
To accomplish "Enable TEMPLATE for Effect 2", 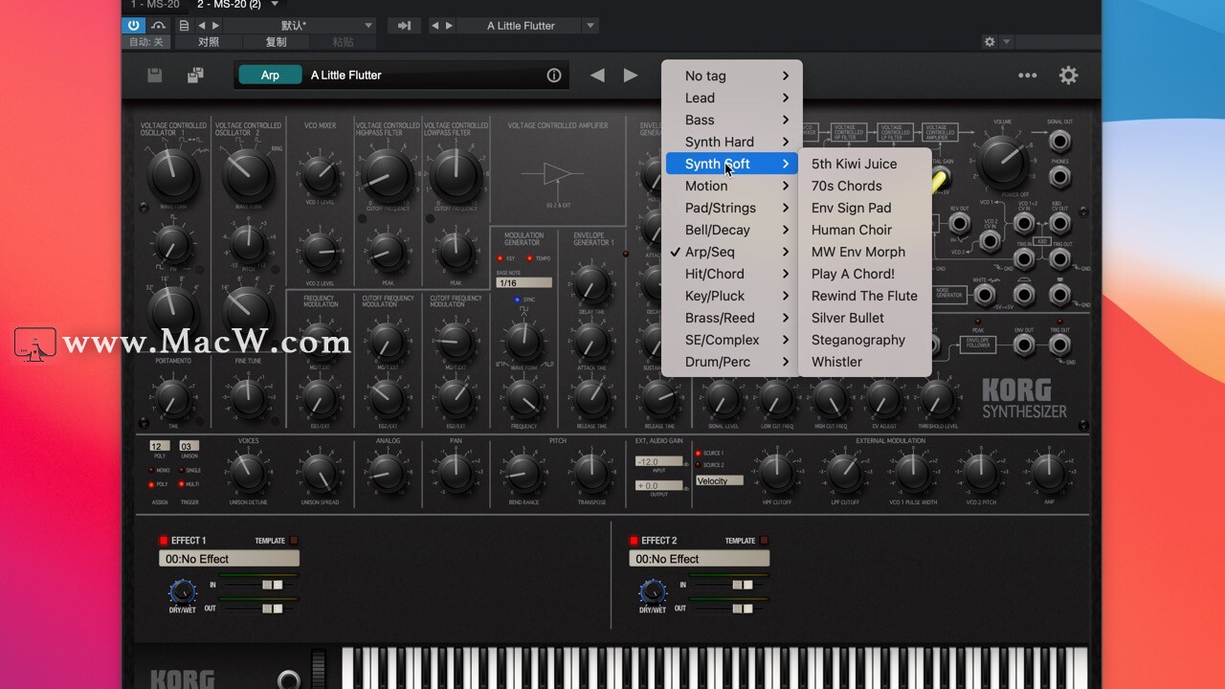I will pos(764,541).
